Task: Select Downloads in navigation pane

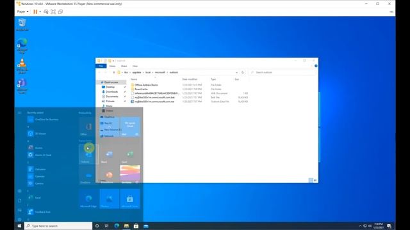Action: (x=111, y=91)
